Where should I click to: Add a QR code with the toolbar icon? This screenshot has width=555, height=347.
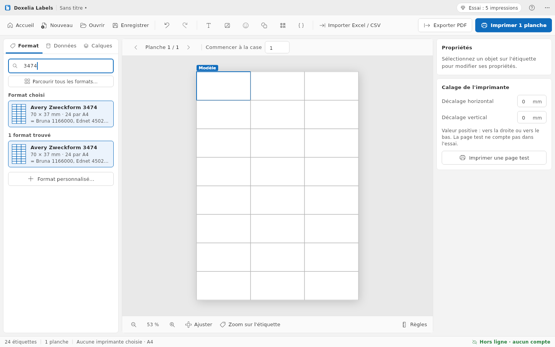tap(283, 25)
